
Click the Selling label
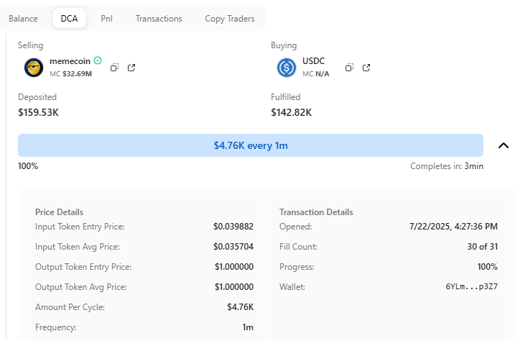pos(31,45)
